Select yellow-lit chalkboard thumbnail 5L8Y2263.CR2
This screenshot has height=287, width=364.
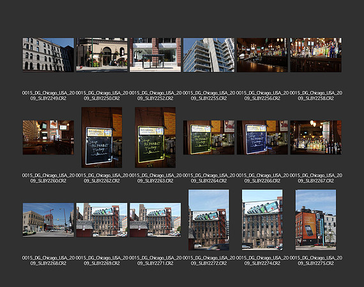tap(155, 138)
